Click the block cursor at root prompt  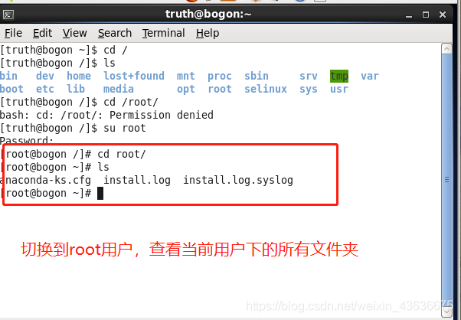(100, 194)
